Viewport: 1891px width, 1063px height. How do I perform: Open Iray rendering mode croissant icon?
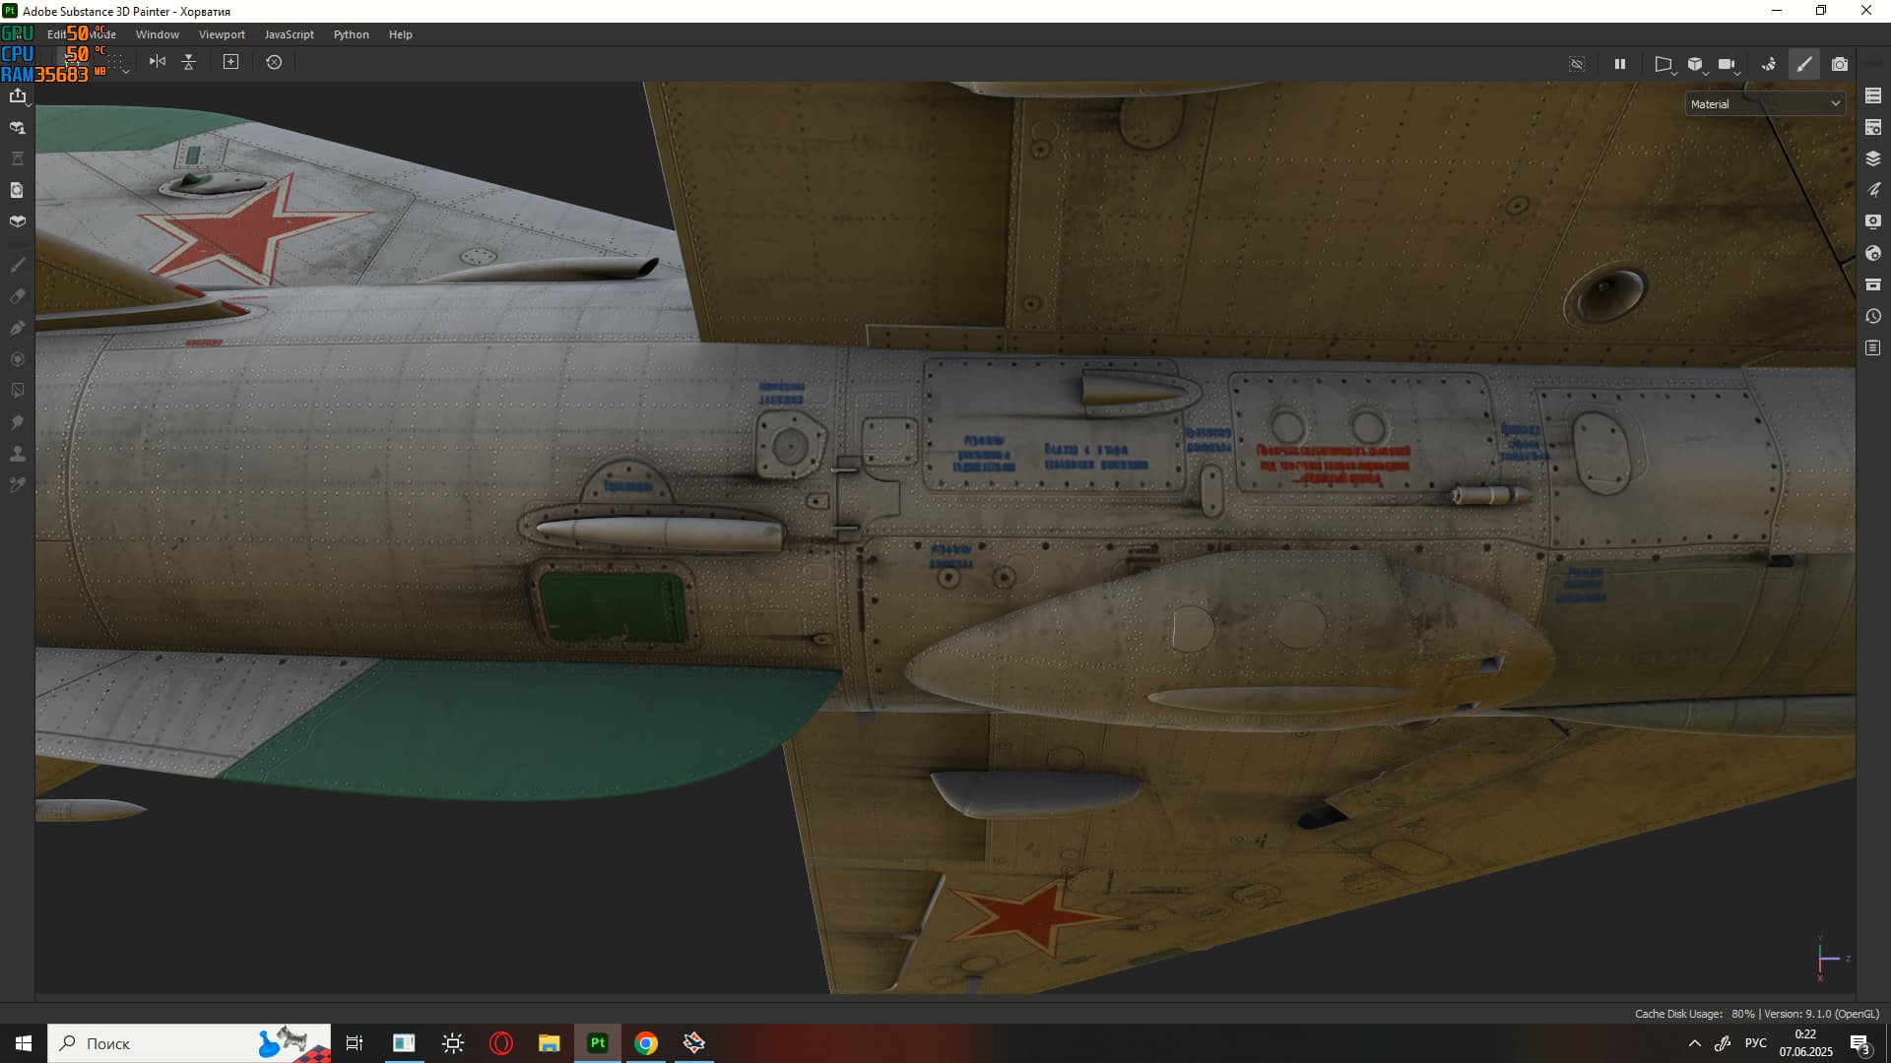[x=1769, y=64]
